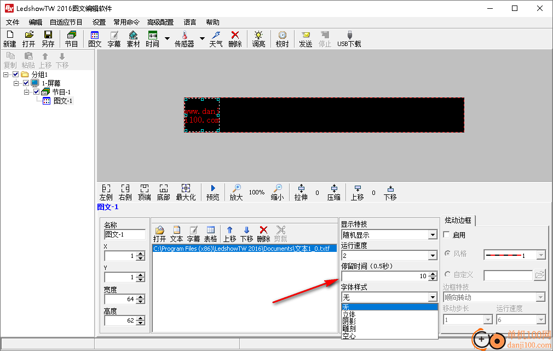Collapse 1-屏幕 tree node
Image resolution: width=553 pixels, height=351 pixels.
[16, 83]
